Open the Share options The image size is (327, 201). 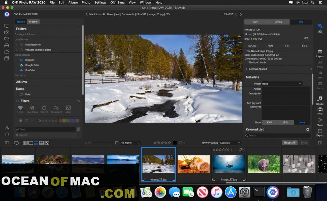click(320, 122)
